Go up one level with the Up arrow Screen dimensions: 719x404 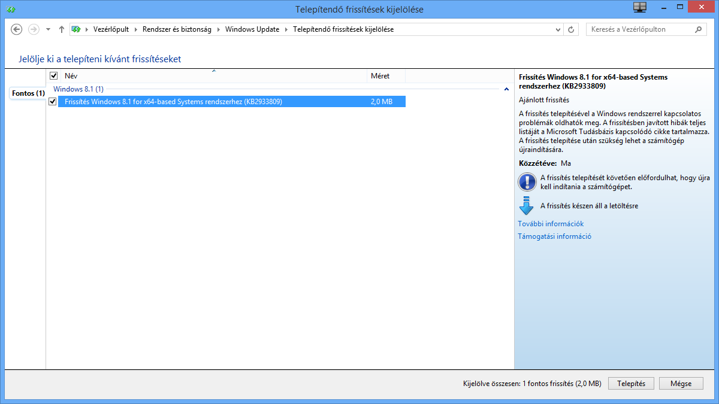click(61, 29)
